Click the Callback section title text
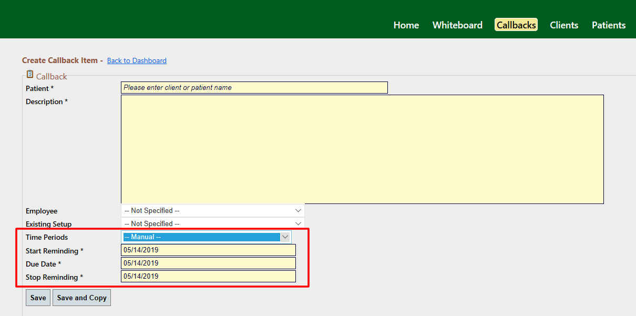The width and height of the screenshot is (636, 316). tap(52, 76)
